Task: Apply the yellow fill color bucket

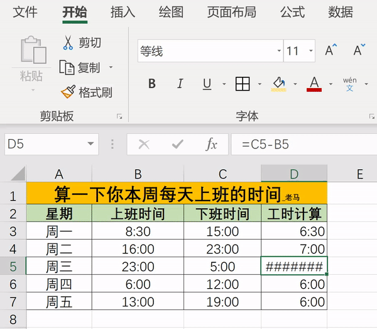Action: (x=278, y=84)
